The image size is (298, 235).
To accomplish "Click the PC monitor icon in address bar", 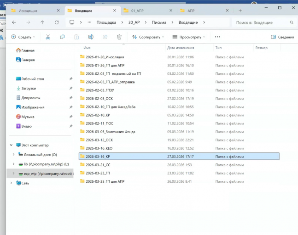I will point(72,22).
